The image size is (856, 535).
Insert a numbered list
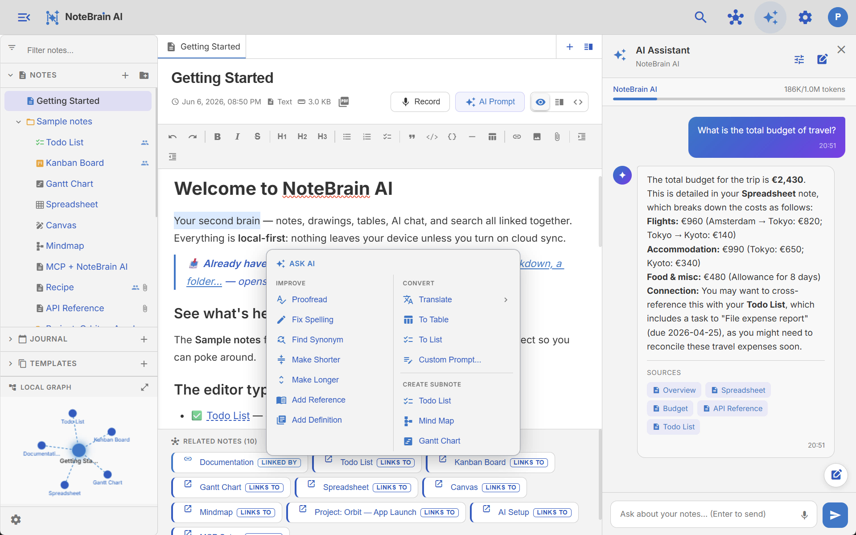(367, 137)
